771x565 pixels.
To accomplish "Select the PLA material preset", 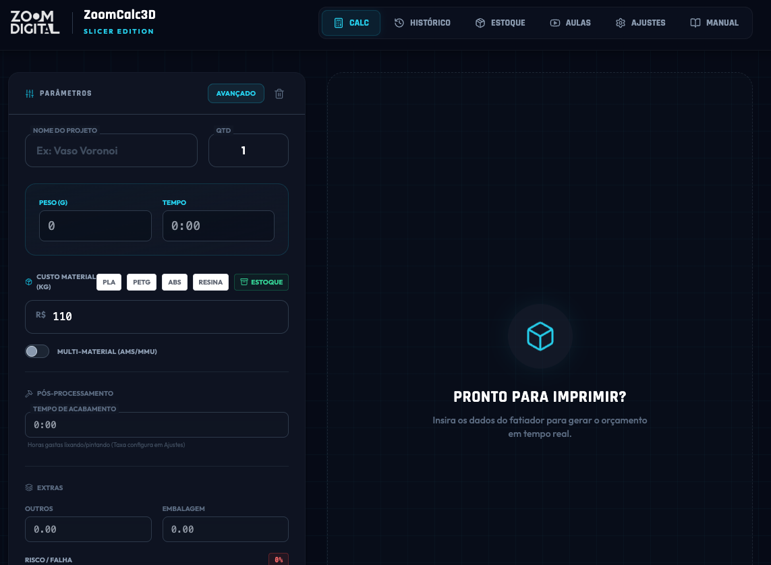I will (109, 282).
